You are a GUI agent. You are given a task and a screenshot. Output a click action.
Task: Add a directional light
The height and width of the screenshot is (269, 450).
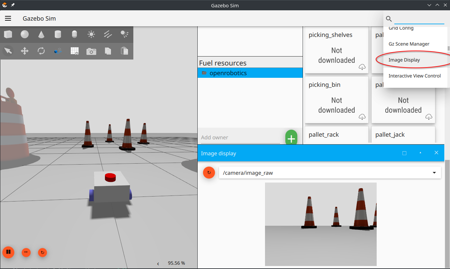(x=108, y=34)
